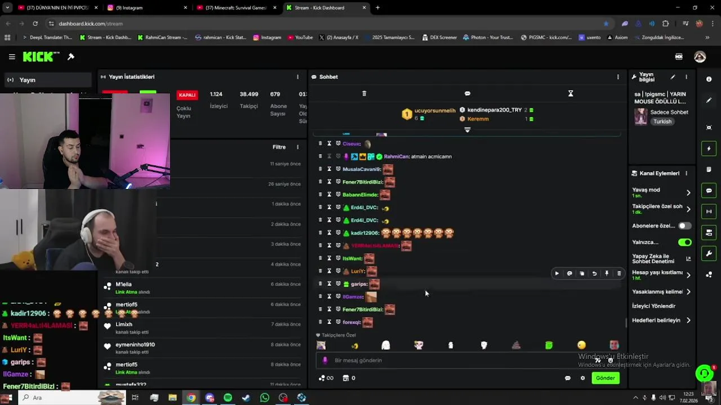Image resolution: width=721 pixels, height=405 pixels.
Task: Click the wrench icon in the right sidebar
Action: point(709,254)
